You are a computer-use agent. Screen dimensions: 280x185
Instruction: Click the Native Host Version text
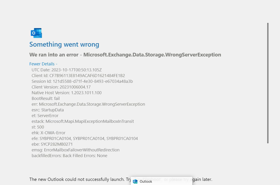pyautogui.click(x=66, y=93)
